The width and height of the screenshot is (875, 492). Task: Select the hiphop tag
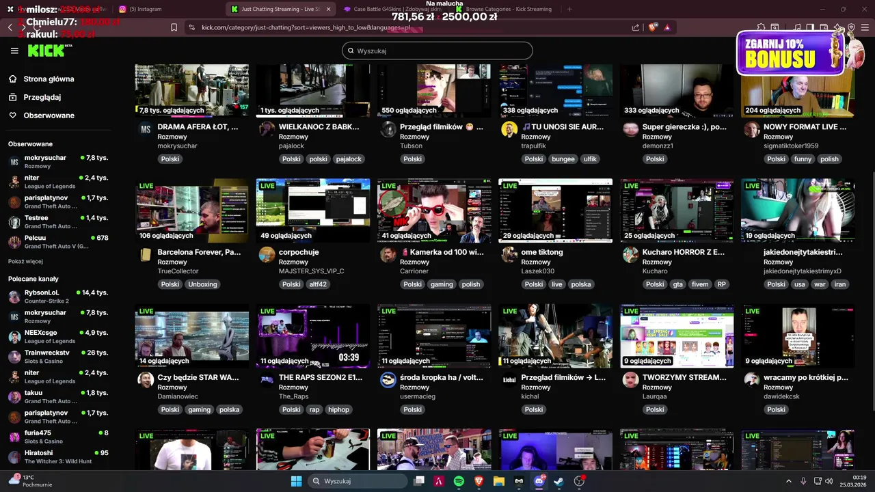click(x=338, y=409)
